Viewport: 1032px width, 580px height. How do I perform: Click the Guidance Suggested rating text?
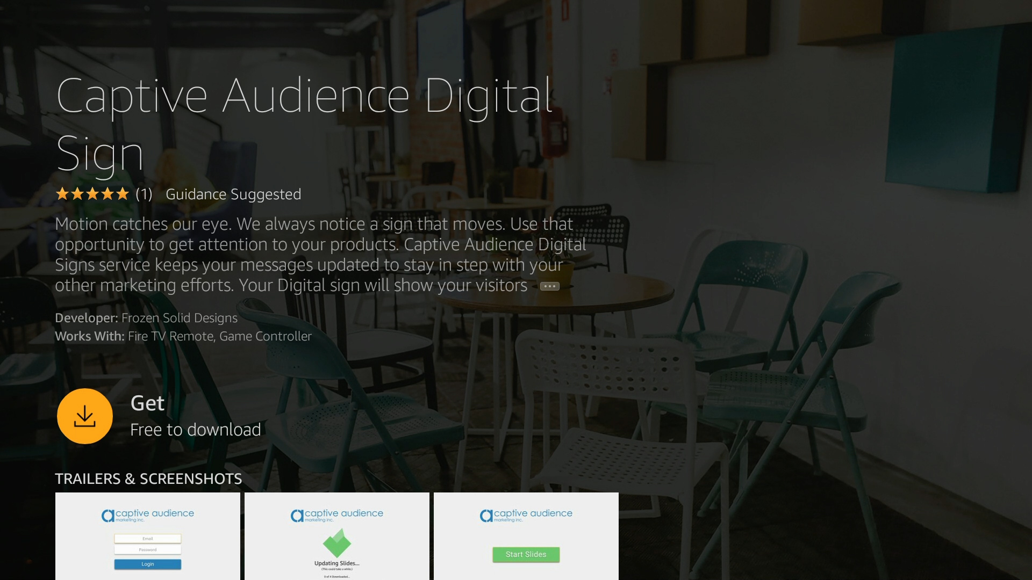[x=233, y=194]
